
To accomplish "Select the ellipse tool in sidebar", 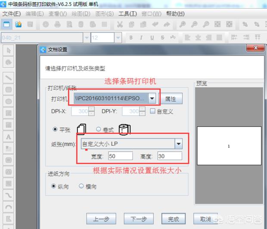I will click(9, 101).
